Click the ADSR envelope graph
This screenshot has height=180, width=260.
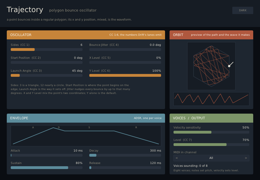click(x=86, y=136)
